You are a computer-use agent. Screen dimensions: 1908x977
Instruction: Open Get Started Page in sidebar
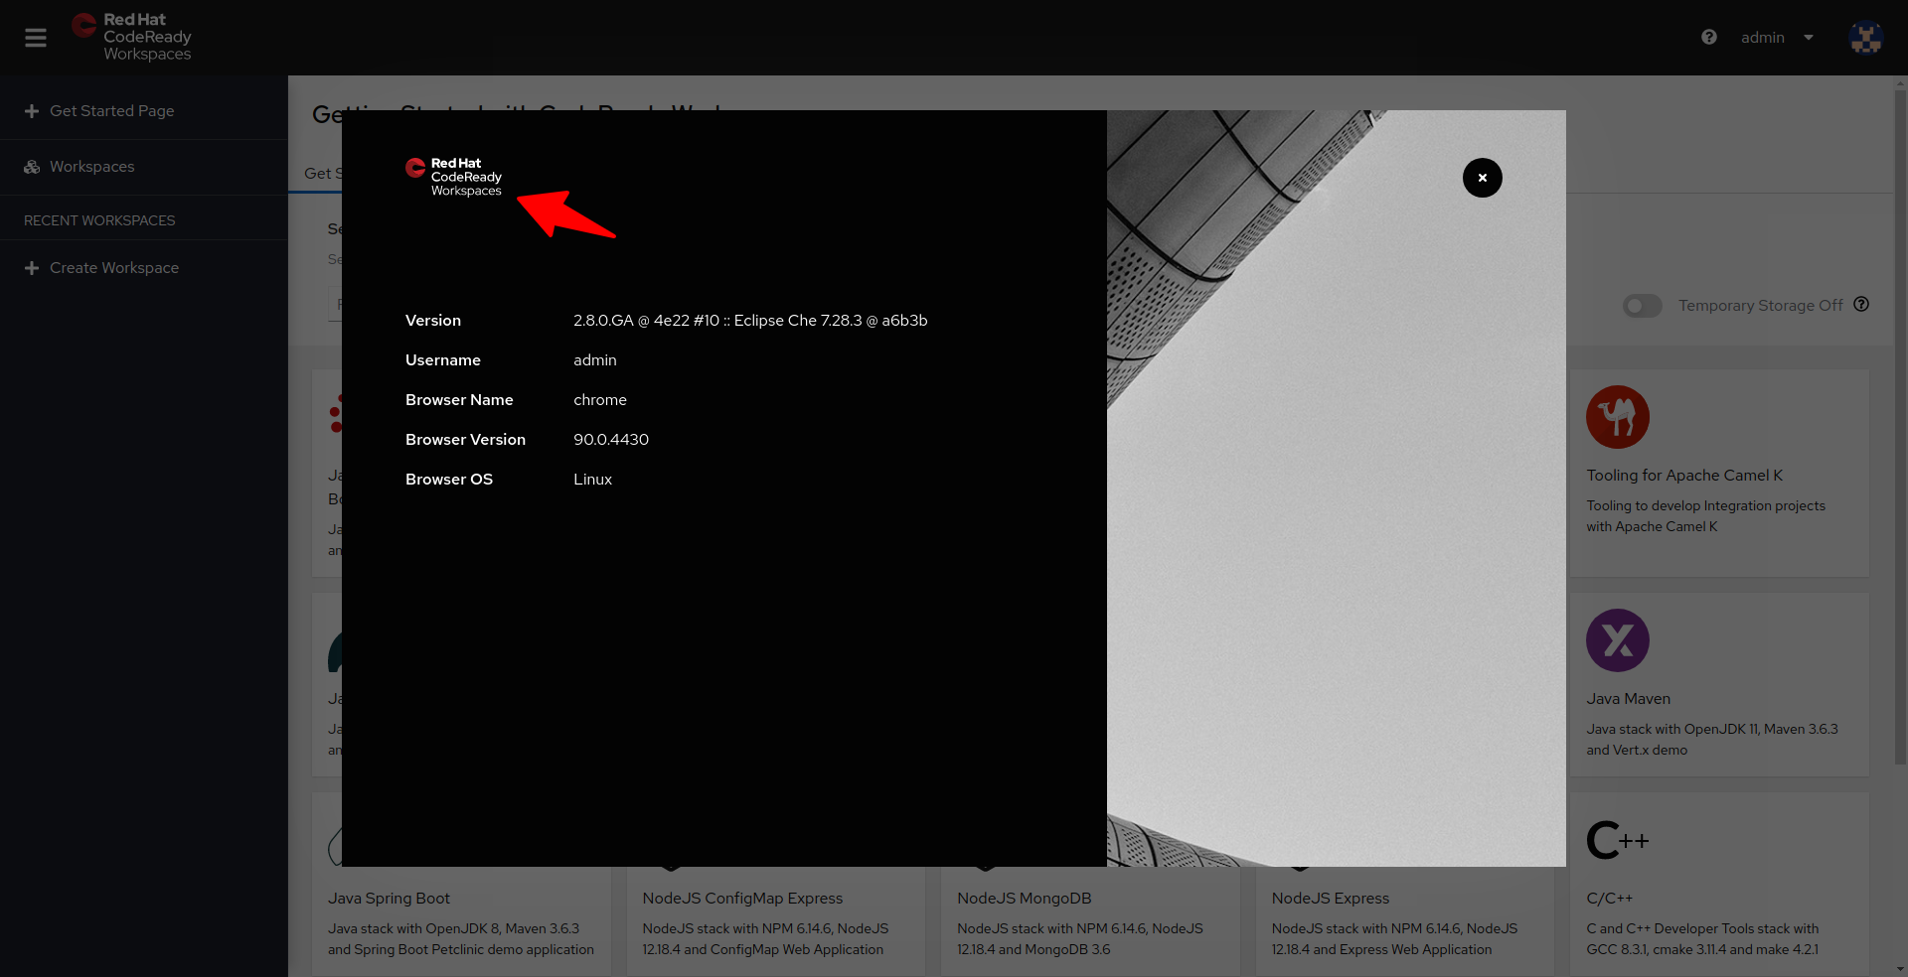[112, 111]
